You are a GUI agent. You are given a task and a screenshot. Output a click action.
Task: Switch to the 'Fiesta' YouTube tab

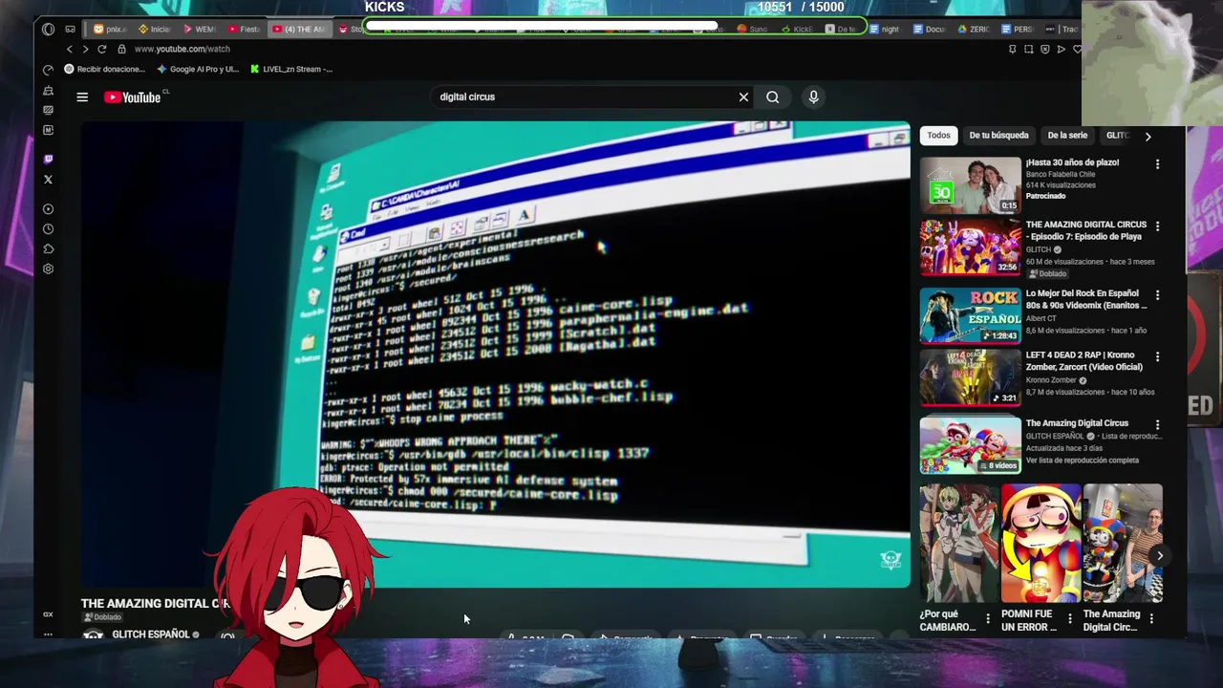click(243, 29)
